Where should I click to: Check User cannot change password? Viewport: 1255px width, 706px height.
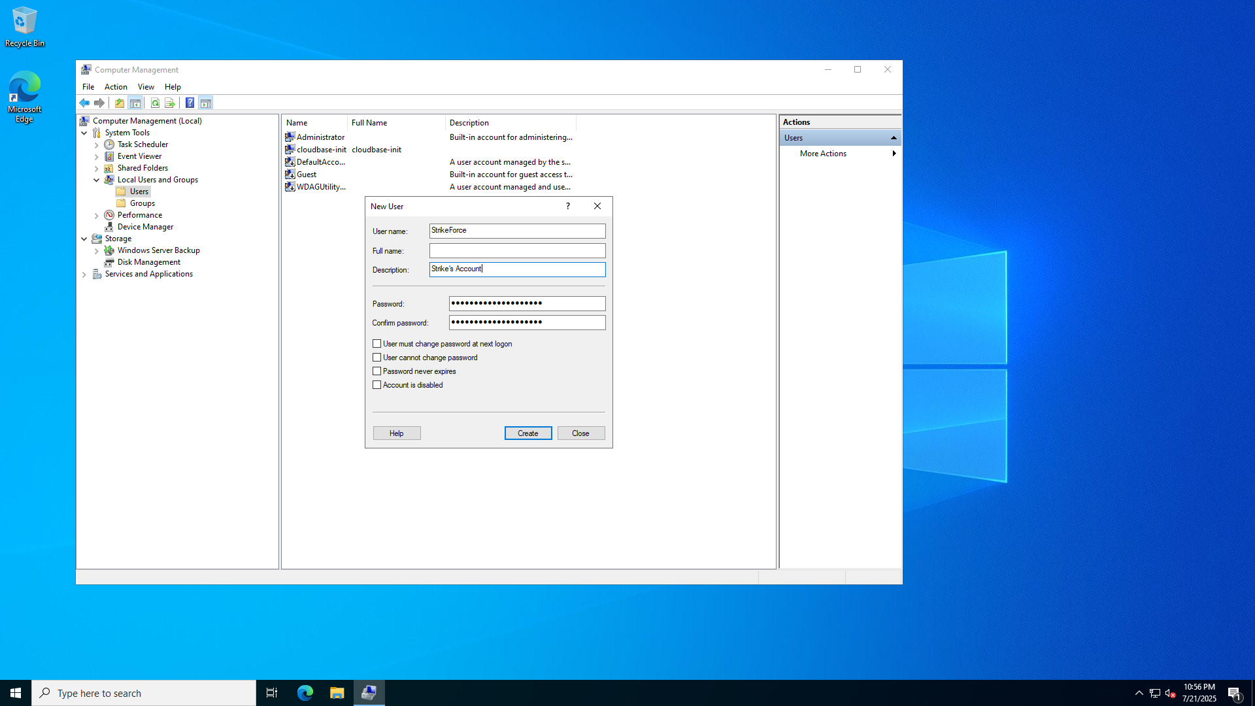[377, 358]
